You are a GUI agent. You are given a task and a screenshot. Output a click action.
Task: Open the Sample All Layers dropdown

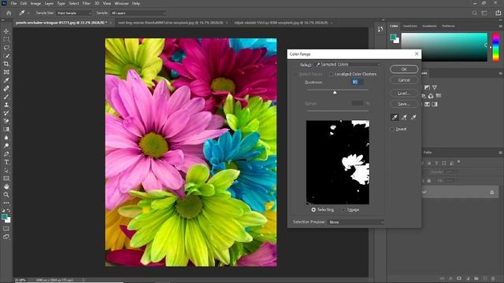139,13
